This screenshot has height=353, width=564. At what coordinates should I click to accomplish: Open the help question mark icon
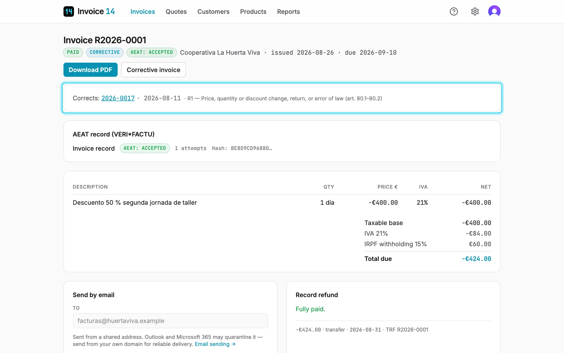click(454, 11)
